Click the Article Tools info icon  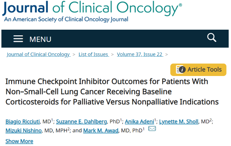[181, 69]
